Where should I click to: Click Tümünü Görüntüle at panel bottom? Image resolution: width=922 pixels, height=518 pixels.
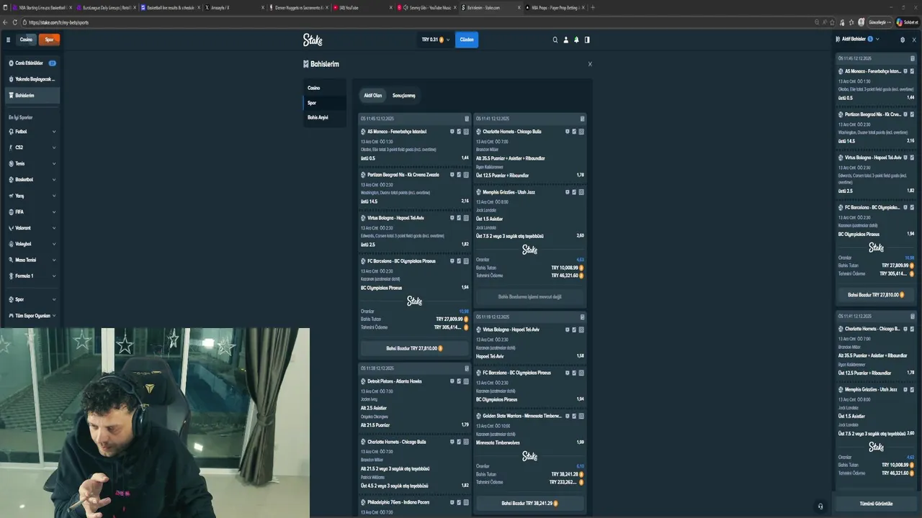coord(876,504)
